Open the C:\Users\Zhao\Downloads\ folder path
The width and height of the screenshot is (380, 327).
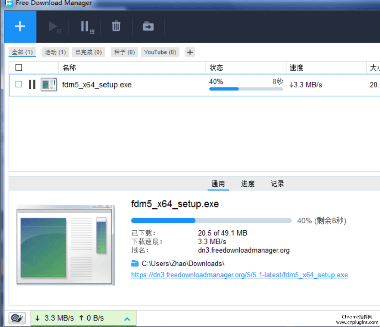pyautogui.click(x=183, y=264)
